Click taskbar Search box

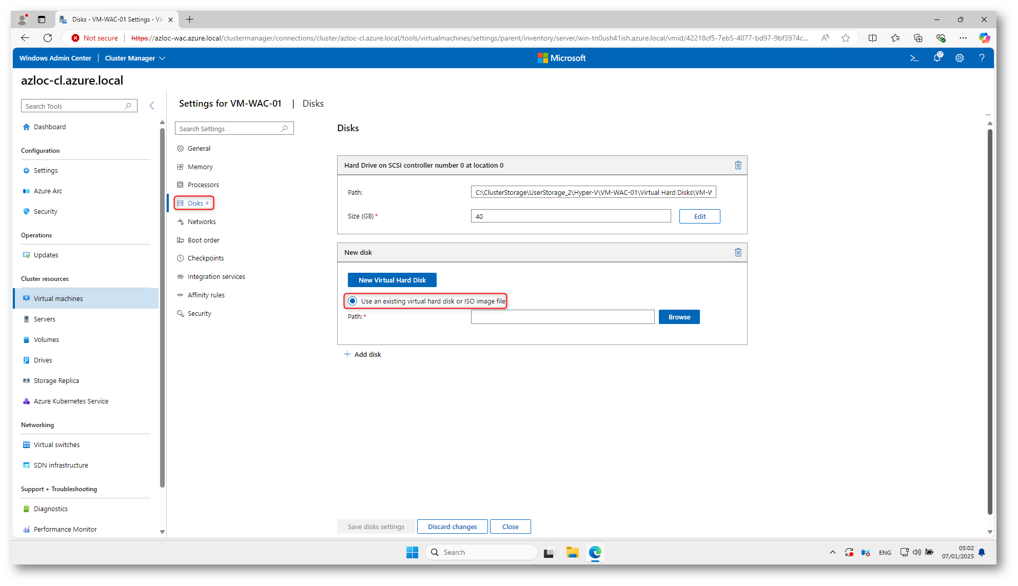tap(481, 552)
